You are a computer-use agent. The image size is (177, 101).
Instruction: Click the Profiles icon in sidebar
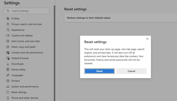[8, 18]
